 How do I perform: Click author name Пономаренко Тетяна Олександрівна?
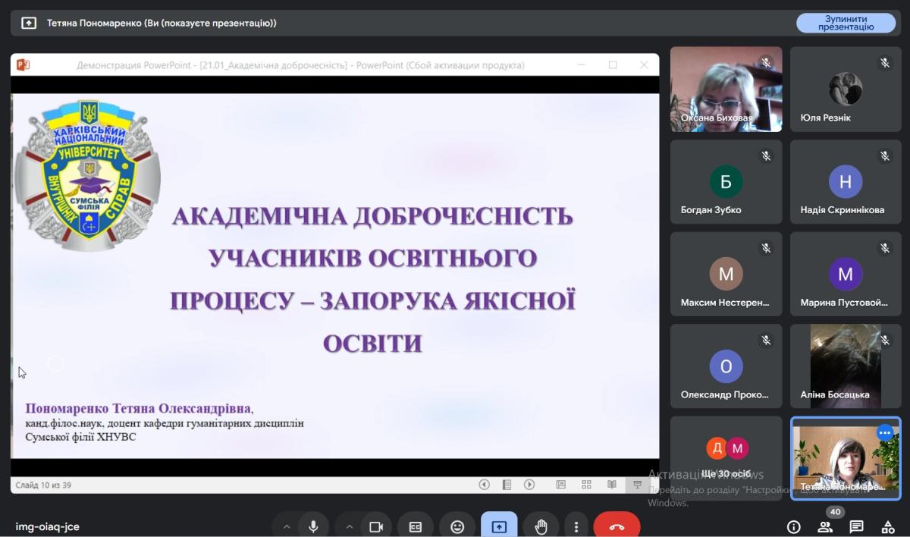pos(139,408)
